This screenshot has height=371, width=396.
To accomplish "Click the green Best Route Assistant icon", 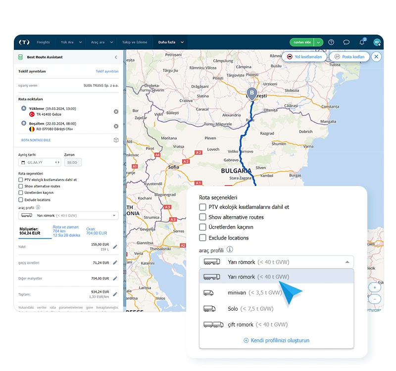I will click(x=21, y=57).
